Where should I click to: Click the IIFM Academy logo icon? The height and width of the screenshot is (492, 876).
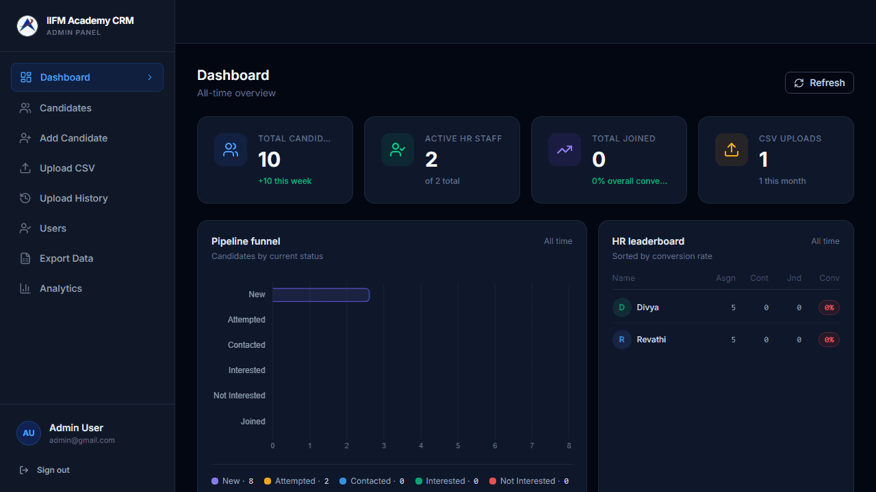(27, 26)
